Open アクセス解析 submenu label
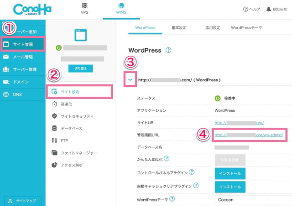The height and width of the screenshot is (206, 292). 72,165
